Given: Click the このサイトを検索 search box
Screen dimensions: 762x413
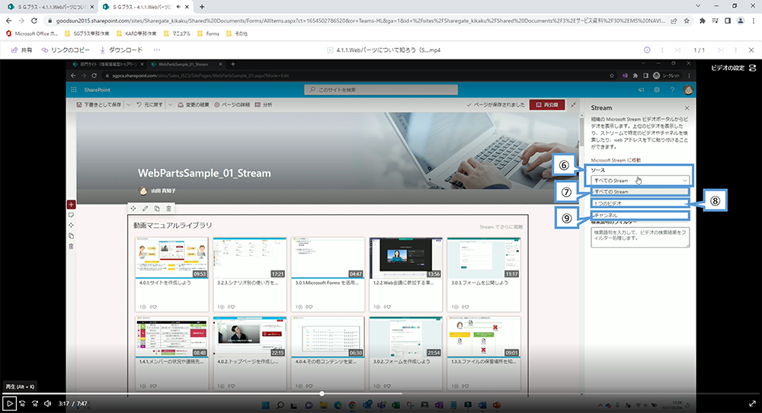Looking at the screenshot, I should tap(381, 90).
